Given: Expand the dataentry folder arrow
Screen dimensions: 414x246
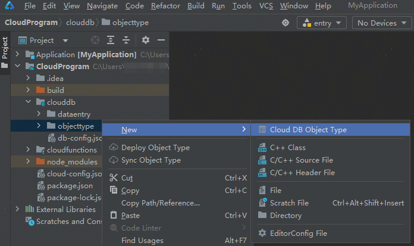Looking at the screenshot, I should tap(39, 114).
